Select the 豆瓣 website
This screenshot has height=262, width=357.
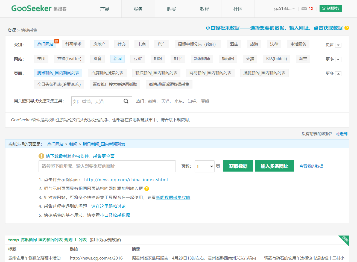138,59
